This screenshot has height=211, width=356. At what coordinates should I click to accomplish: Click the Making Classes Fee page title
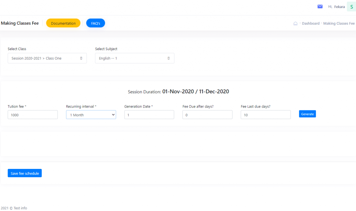[20, 23]
